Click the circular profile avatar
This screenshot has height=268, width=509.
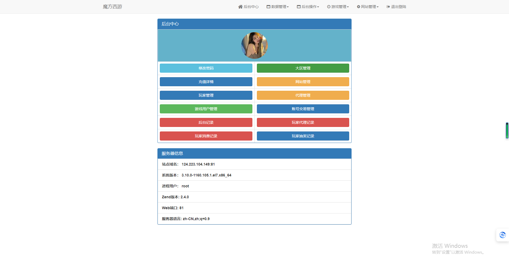(255, 46)
